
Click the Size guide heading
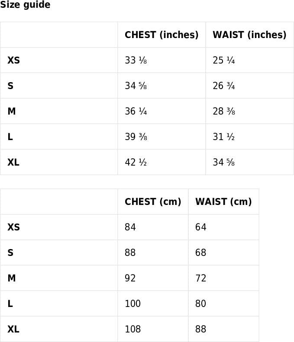(x=25, y=5)
